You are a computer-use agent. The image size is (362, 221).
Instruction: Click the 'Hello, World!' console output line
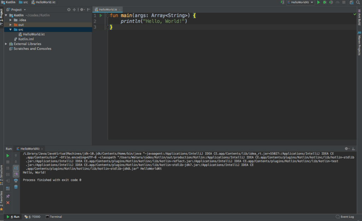click(34, 172)
